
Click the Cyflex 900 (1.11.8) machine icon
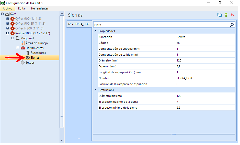(x=13, y=19)
